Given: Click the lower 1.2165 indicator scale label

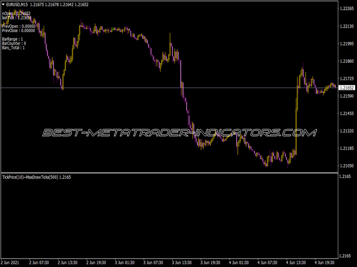Looking at the screenshot, I should (345, 256).
